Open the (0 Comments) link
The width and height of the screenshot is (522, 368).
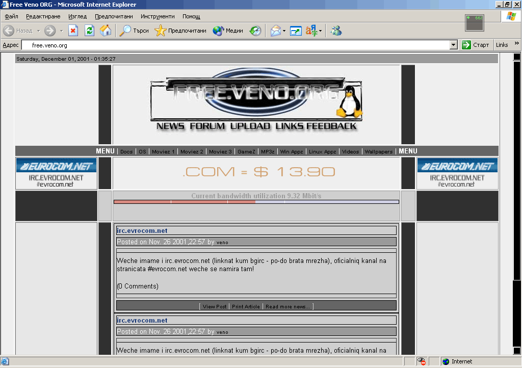[138, 286]
